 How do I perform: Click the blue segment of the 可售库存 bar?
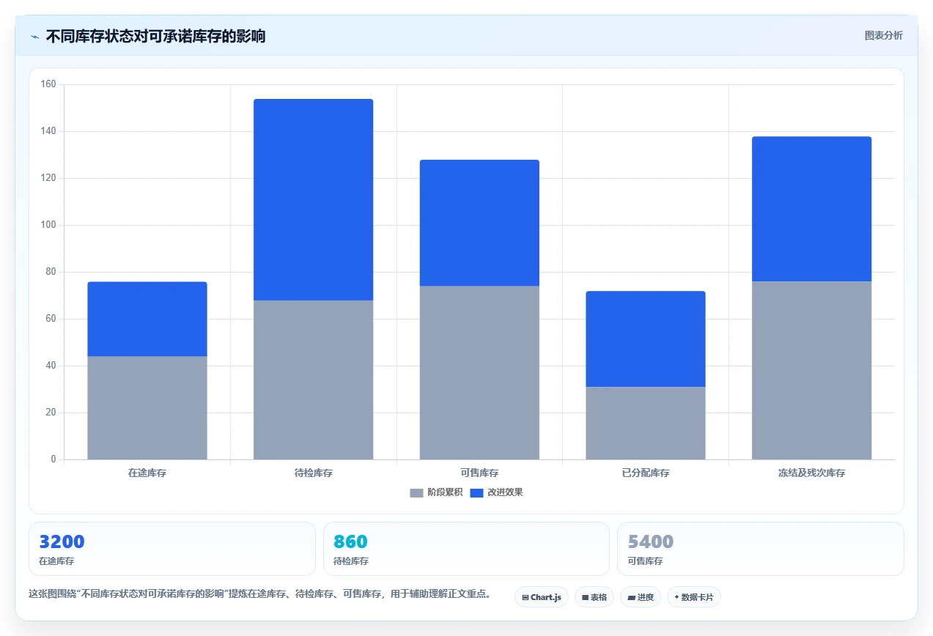click(479, 223)
